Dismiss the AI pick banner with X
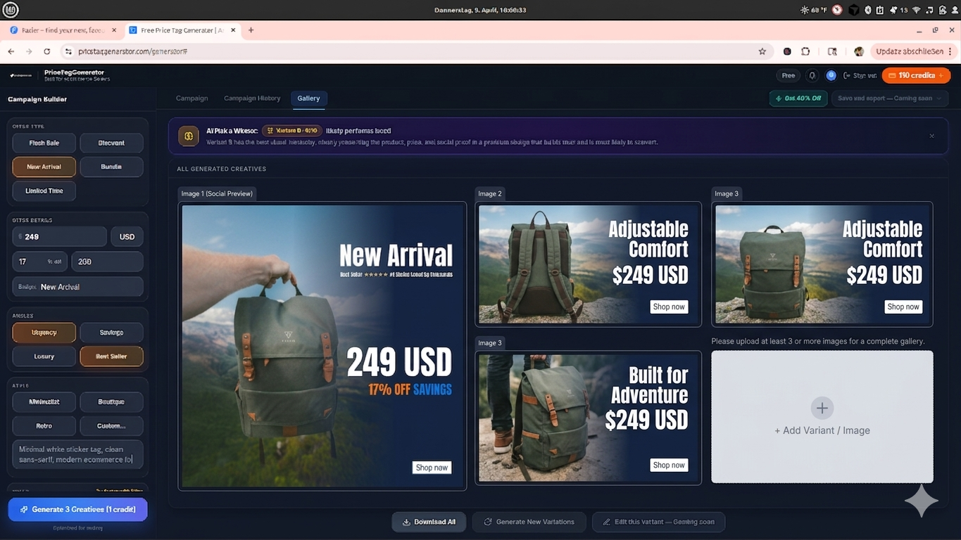This screenshot has width=961, height=540. point(931,136)
